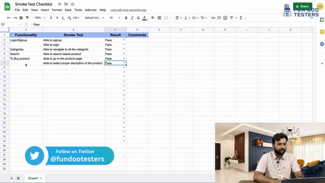Click the Add Sheet plus icon
The height and width of the screenshot is (183, 325).
[x=12, y=178]
